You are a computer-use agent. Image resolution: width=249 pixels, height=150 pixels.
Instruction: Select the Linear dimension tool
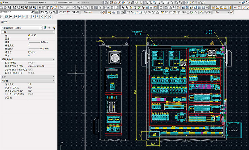tap(128, 12)
